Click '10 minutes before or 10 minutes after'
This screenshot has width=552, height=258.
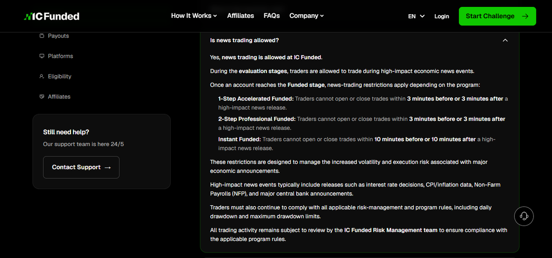[x=425, y=139]
